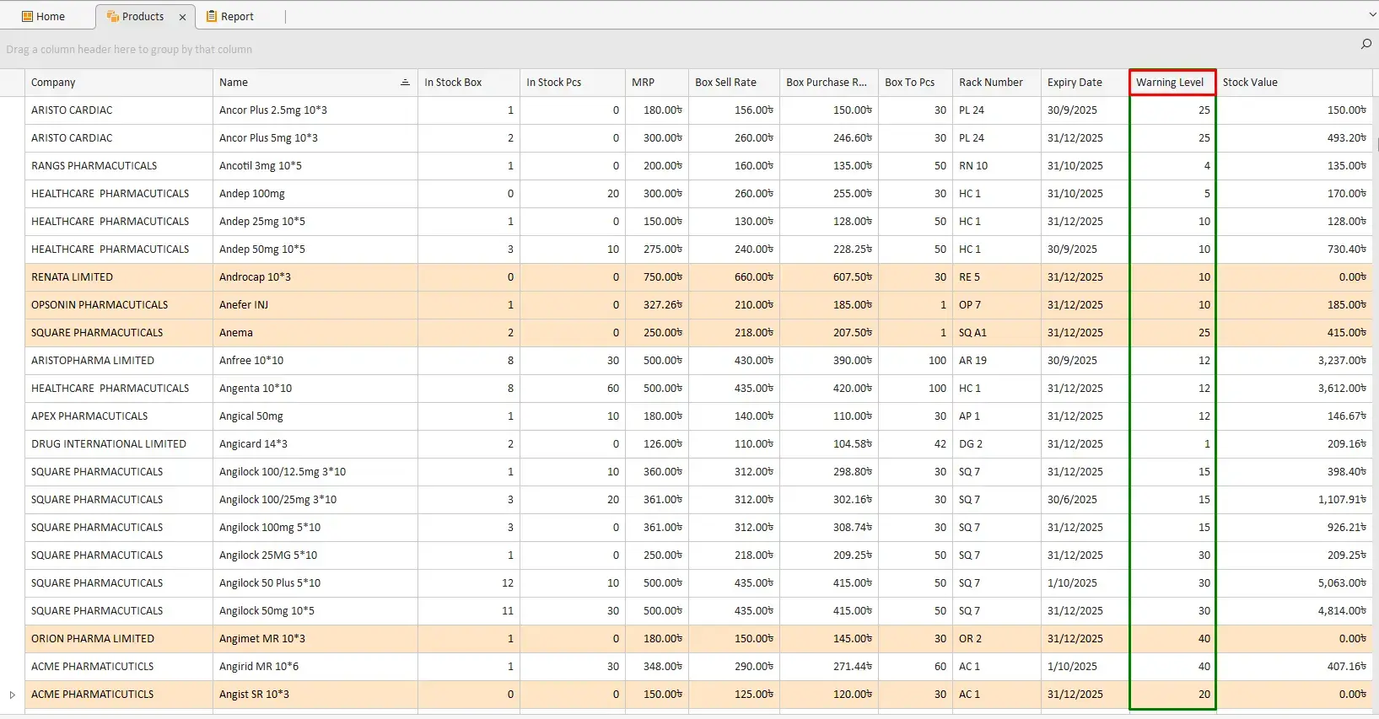This screenshot has height=719, width=1379.
Task: Click DRUG INTERNATIONAL LIMITED company cell
Action: (119, 444)
